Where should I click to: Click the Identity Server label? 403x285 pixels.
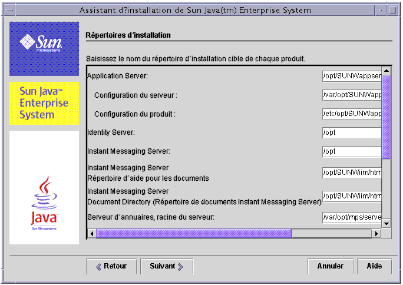[111, 132]
